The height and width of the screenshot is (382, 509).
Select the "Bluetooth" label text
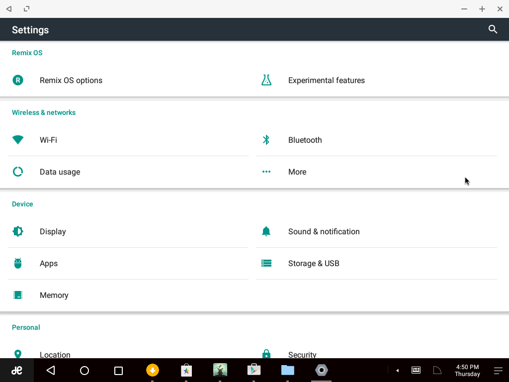coord(305,140)
